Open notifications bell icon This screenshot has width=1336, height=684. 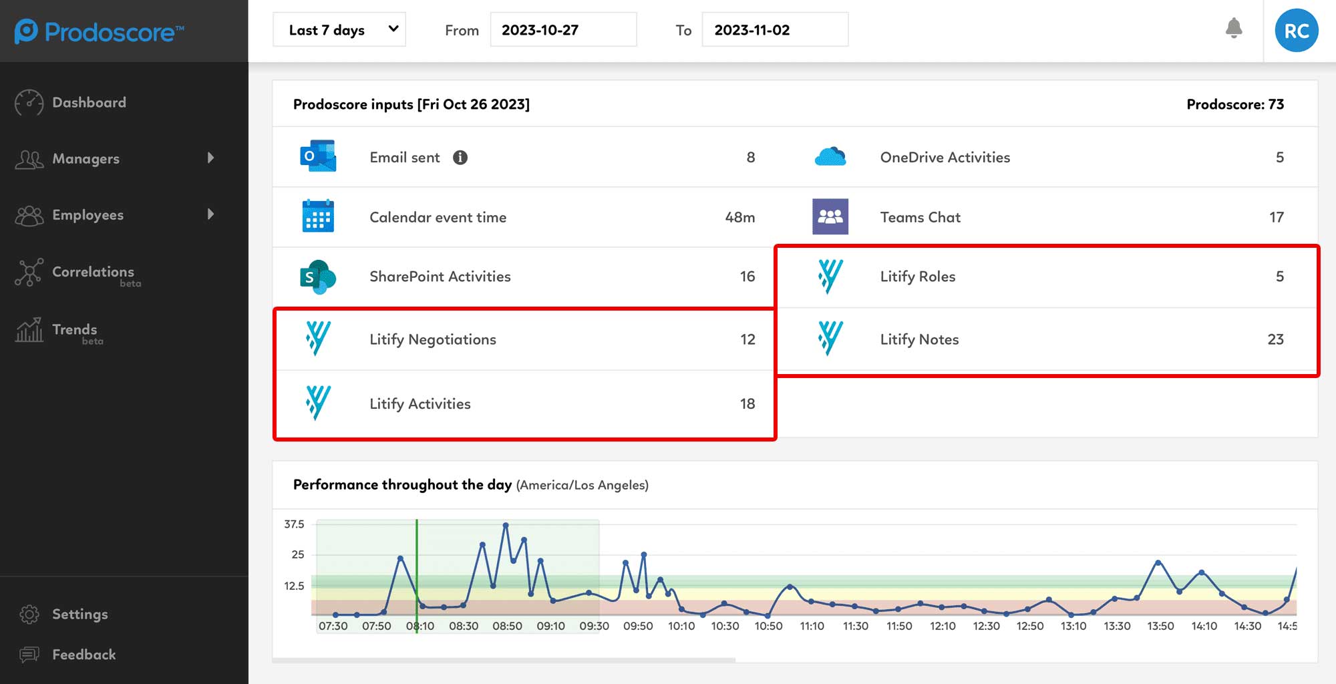1234,28
